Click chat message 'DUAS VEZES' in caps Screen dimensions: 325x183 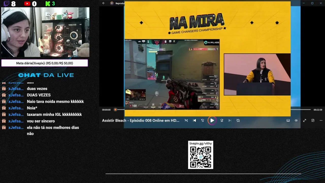(x=39, y=95)
